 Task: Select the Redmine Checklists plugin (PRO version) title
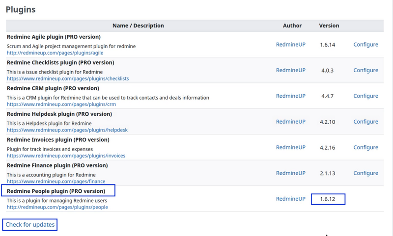(x=60, y=63)
